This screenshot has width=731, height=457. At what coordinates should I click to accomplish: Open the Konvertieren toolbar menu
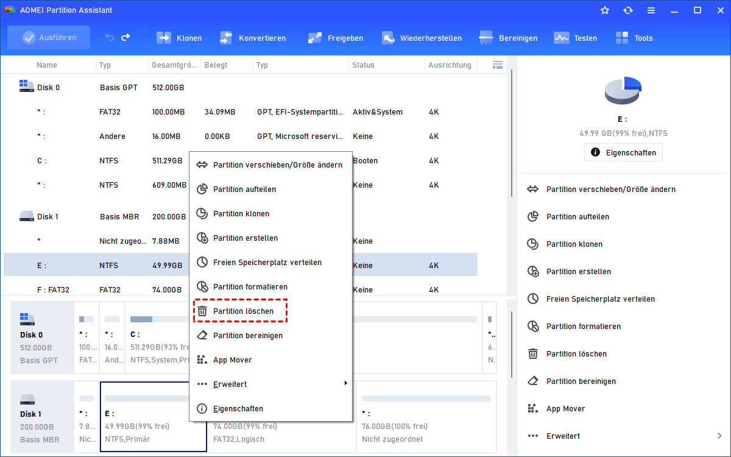click(253, 38)
